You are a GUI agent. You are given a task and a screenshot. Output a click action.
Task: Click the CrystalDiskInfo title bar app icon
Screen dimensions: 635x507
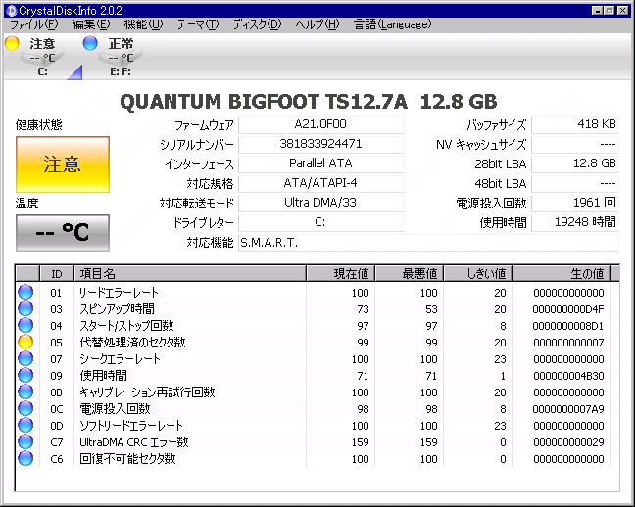12,11
